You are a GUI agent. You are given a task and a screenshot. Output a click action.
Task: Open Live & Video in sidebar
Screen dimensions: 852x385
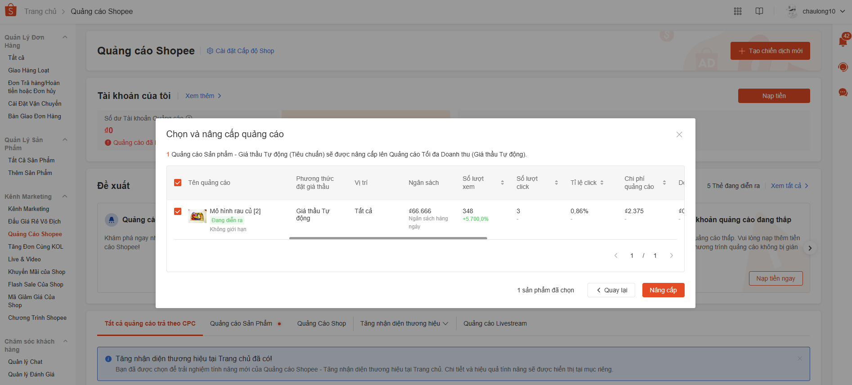(24, 259)
